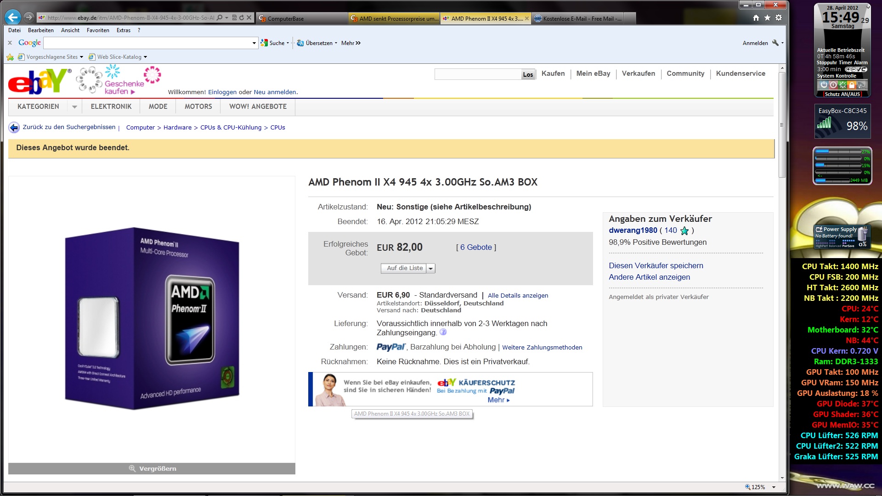Click the browser back arrow button
This screenshot has height=496, width=882.
(x=13, y=17)
